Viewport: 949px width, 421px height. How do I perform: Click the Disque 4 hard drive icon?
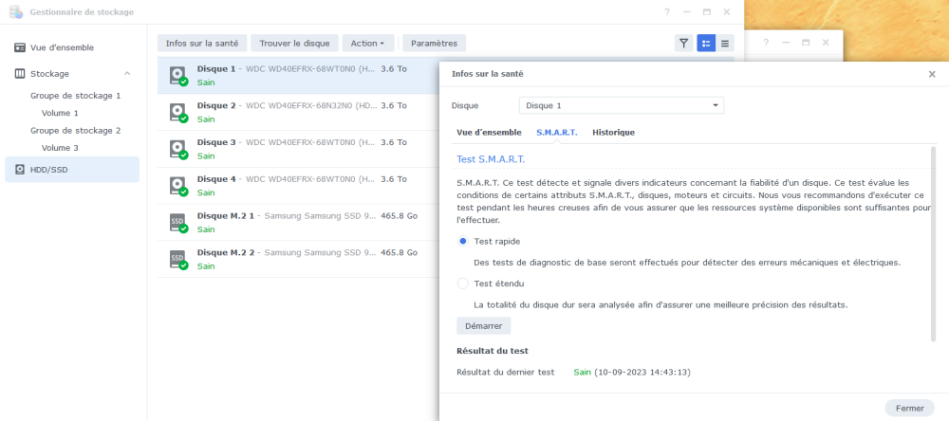click(x=178, y=186)
